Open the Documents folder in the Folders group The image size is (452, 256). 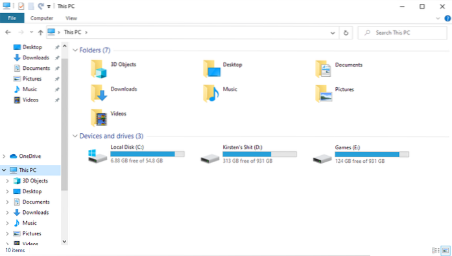click(x=323, y=69)
